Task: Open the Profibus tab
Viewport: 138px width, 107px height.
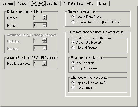Action: pyautogui.click(x=22, y=3)
